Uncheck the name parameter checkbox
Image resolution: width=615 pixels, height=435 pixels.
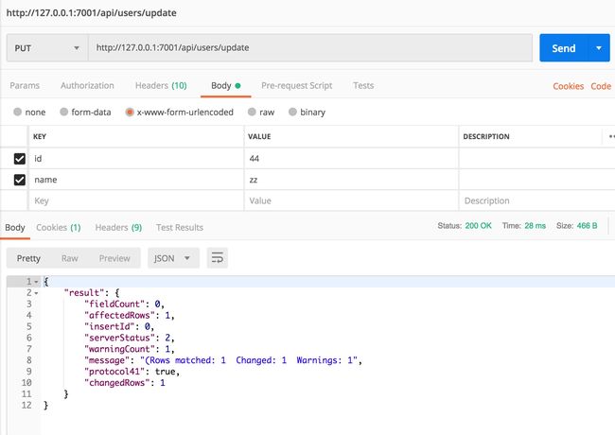tap(20, 180)
